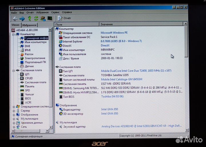Open the Файл menu
Viewport: 206px width, 147px height.
coord(14,13)
